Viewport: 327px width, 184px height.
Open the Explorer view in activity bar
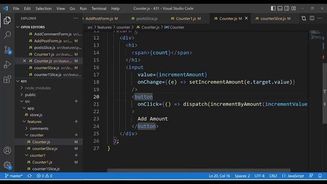(7, 20)
